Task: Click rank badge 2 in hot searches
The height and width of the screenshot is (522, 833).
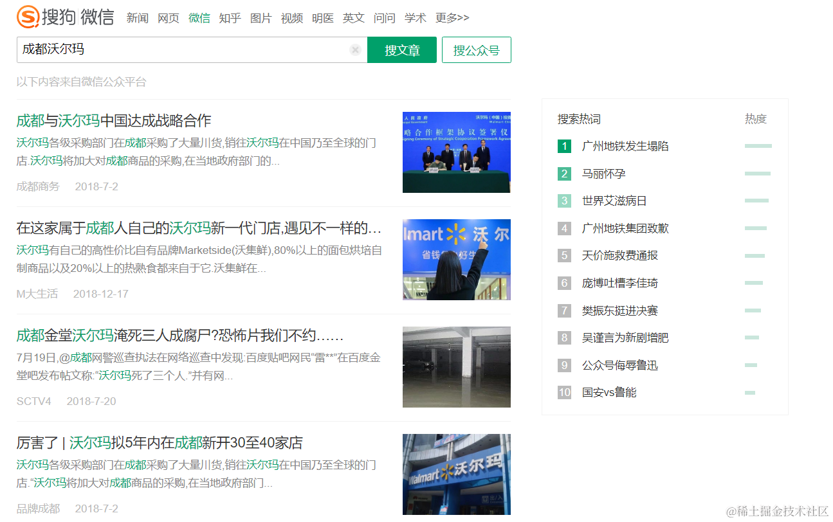Action: (564, 174)
